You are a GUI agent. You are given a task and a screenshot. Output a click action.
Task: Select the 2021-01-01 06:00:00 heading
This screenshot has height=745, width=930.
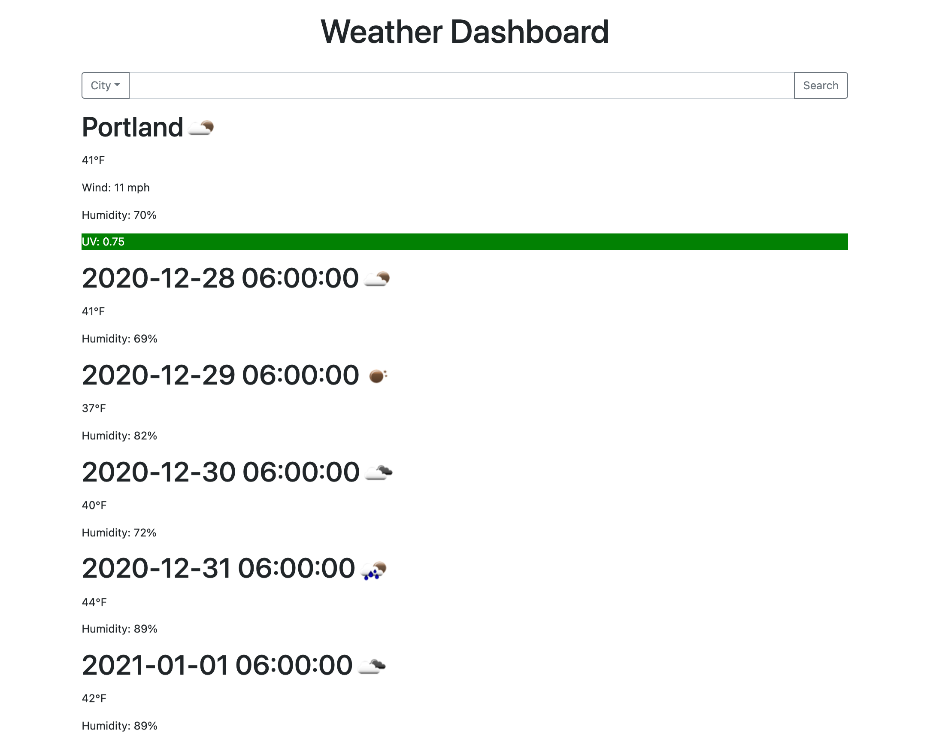coord(218,666)
